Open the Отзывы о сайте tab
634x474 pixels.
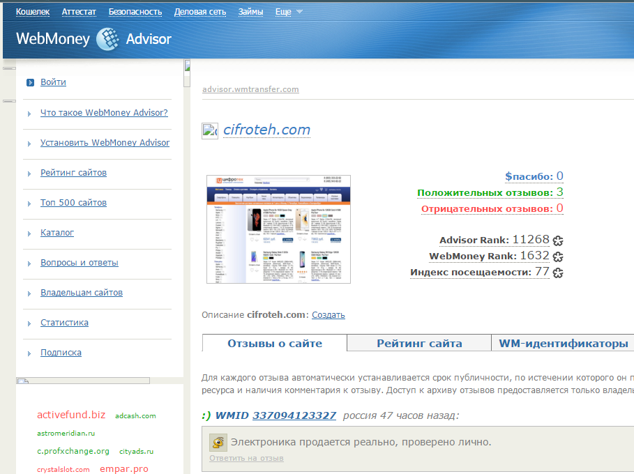[275, 344]
